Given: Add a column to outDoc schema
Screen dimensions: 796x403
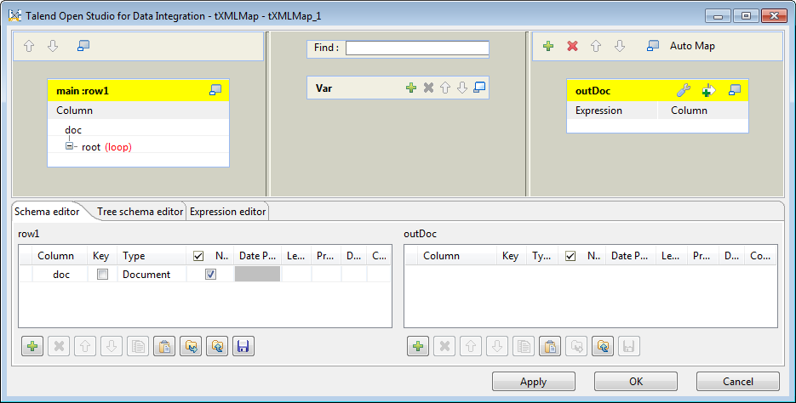Looking at the screenshot, I should click(x=418, y=346).
